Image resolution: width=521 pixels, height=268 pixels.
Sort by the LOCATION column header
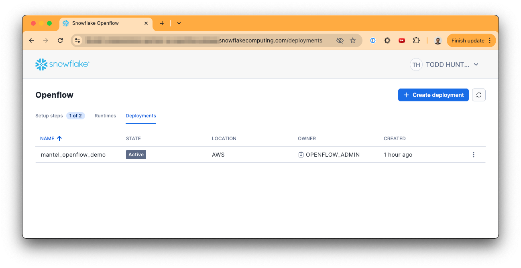[224, 139]
